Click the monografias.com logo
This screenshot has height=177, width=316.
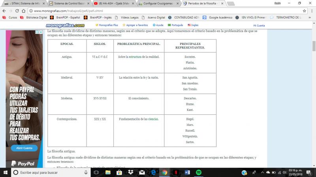point(65,25)
